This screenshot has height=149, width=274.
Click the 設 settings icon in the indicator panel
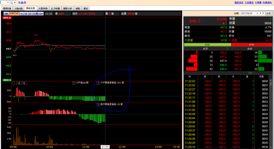coord(19,83)
